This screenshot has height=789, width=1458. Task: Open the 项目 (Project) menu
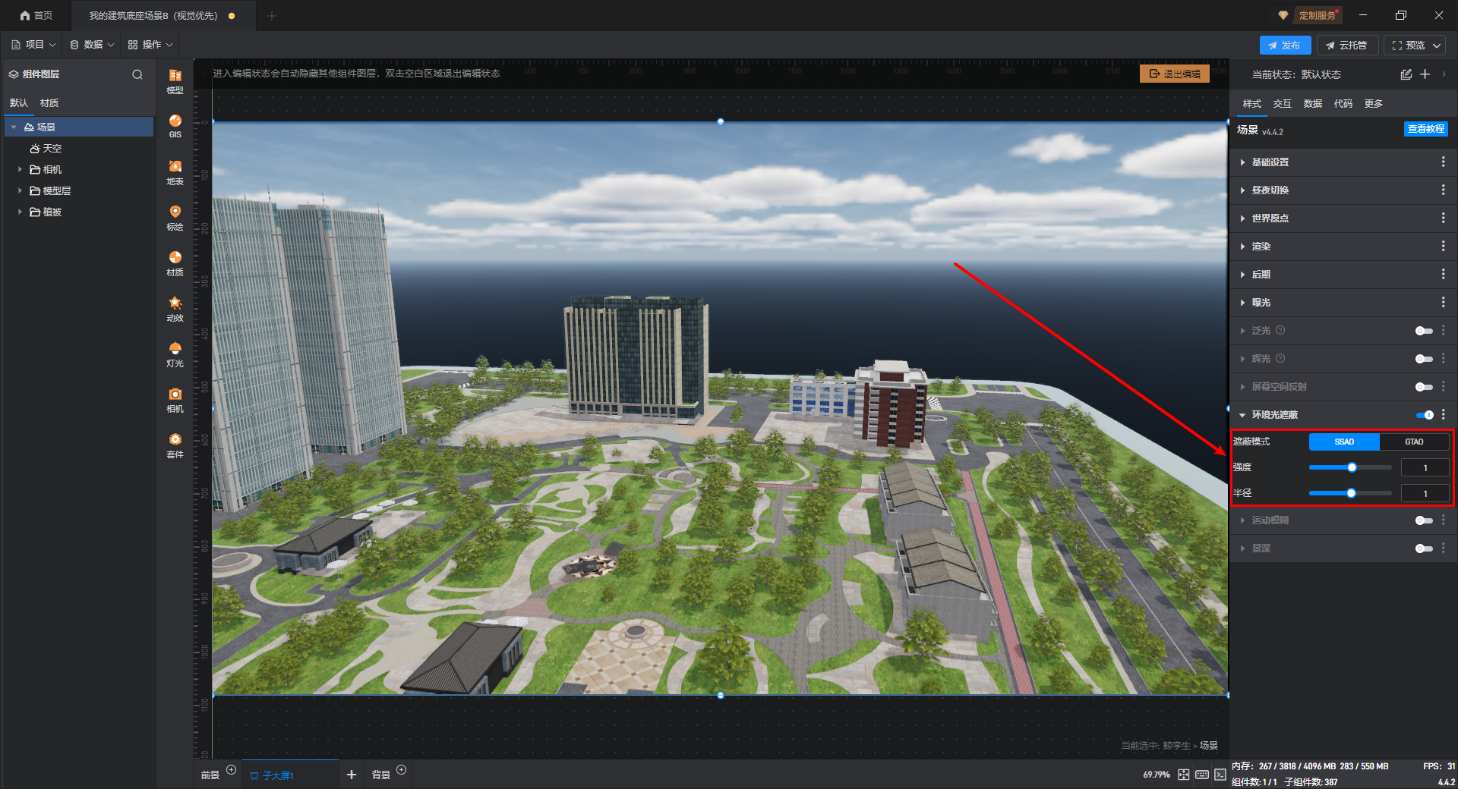click(x=33, y=45)
